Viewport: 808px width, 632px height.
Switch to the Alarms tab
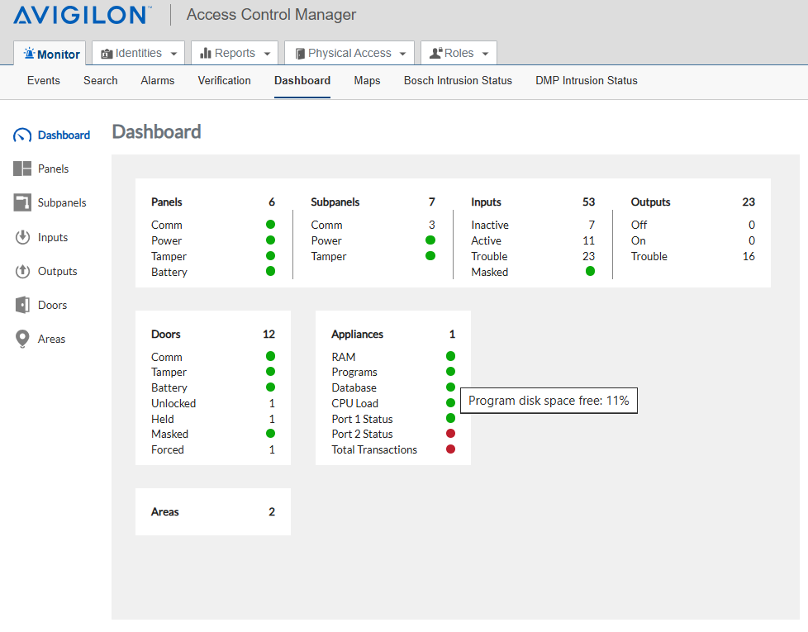pyautogui.click(x=157, y=81)
